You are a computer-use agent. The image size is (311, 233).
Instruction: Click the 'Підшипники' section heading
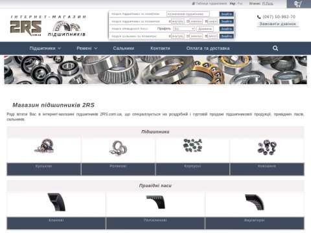pyautogui.click(x=155, y=132)
